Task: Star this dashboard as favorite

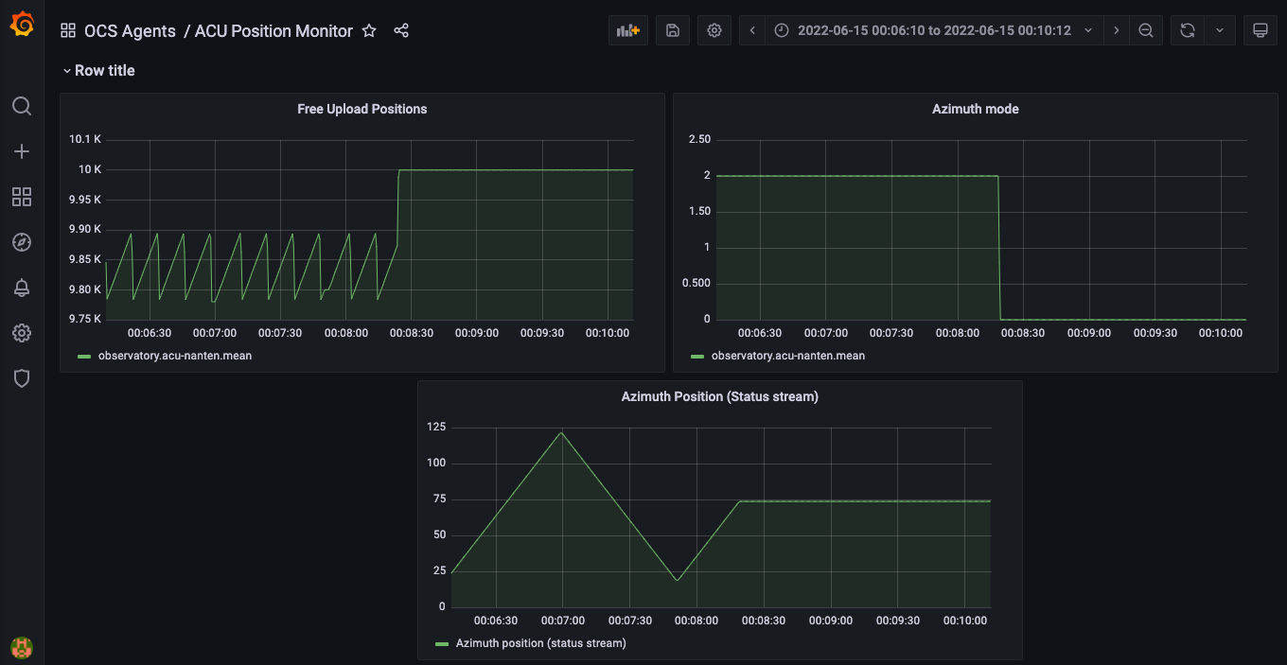Action: click(369, 31)
